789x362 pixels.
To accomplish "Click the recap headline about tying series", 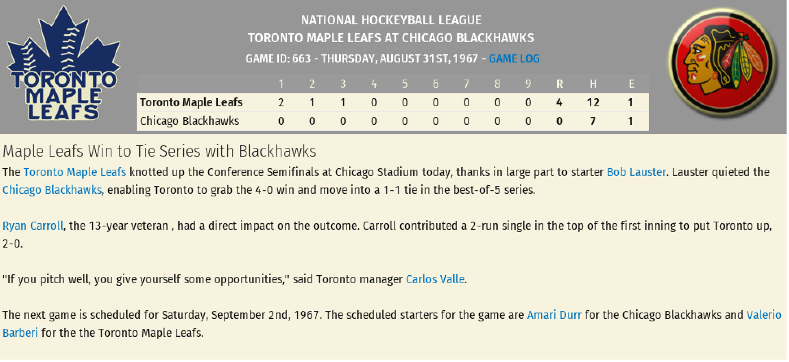I will point(159,151).
